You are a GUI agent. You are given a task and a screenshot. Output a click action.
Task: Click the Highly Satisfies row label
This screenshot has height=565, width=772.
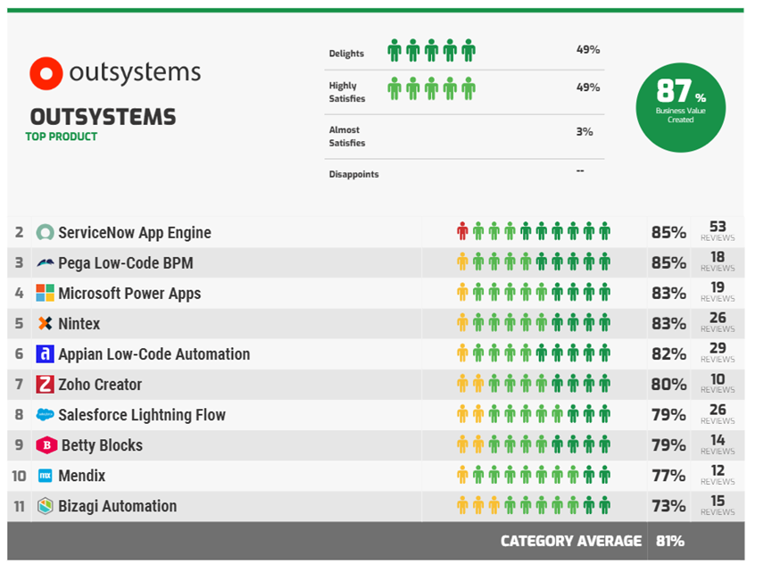(x=347, y=92)
